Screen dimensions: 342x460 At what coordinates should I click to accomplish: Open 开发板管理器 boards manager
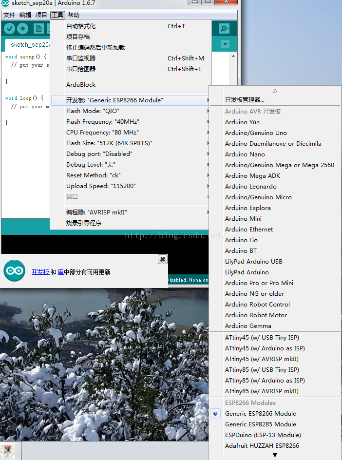pos(275,100)
